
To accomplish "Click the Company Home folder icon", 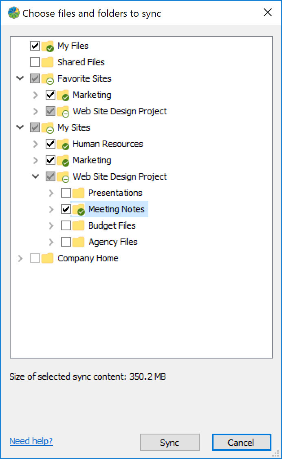I will pos(48,258).
